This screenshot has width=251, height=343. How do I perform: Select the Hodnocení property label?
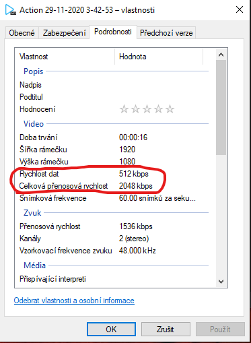(38, 109)
